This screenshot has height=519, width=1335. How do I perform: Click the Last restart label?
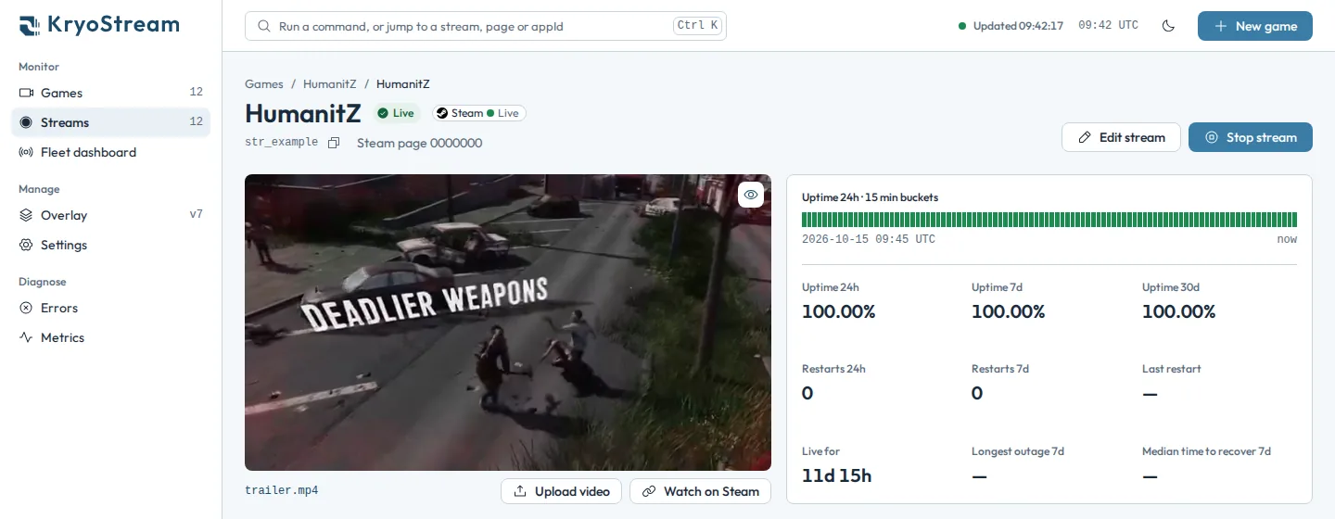point(1172,369)
